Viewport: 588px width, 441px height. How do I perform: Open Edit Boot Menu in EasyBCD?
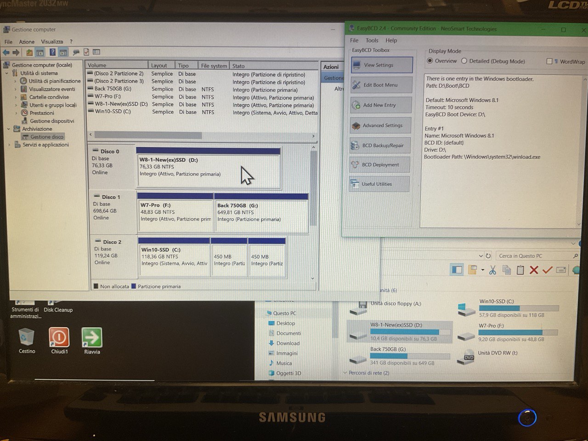[380, 85]
